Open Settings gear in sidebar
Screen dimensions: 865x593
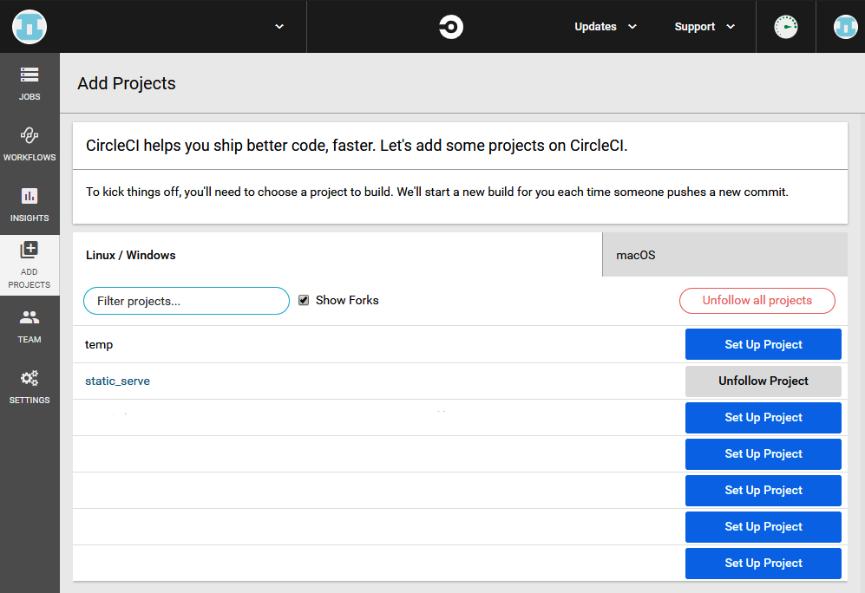[29, 386]
